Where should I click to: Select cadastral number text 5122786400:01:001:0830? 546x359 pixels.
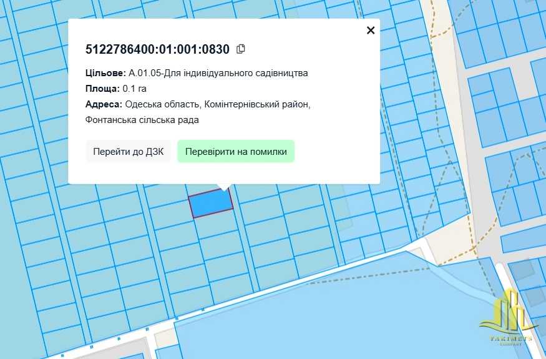(x=157, y=49)
